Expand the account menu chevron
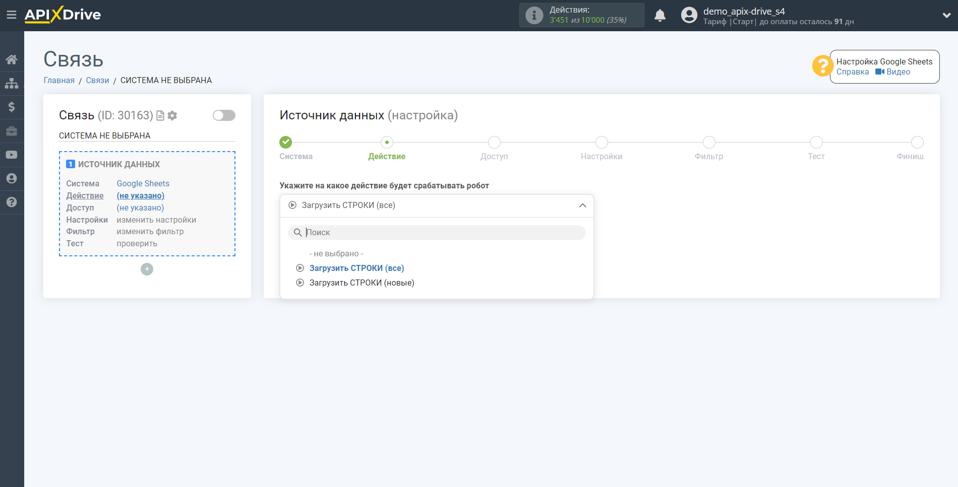The height and width of the screenshot is (487, 958). [x=946, y=15]
